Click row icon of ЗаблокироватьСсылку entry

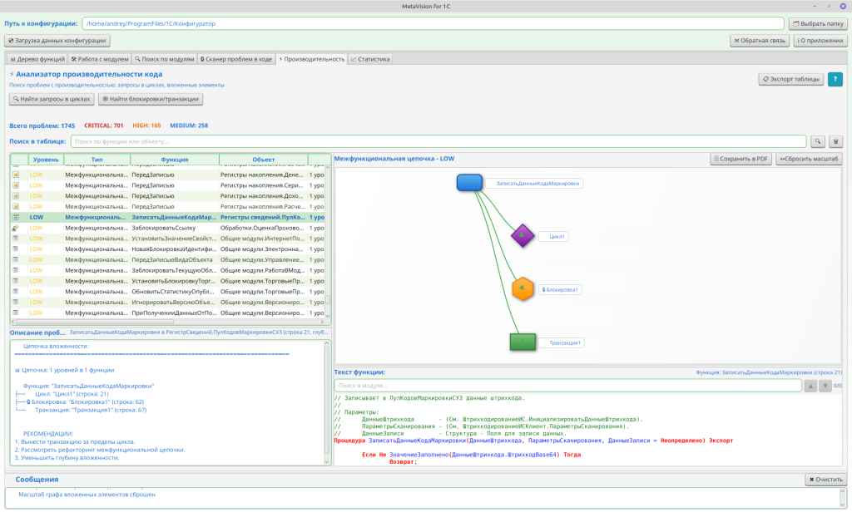pyautogui.click(x=16, y=228)
